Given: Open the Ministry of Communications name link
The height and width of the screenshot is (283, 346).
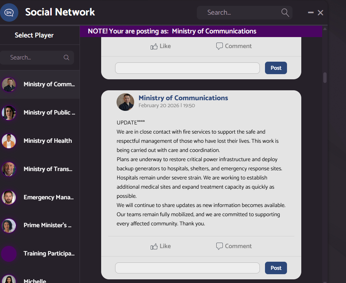Looking at the screenshot, I should point(183,98).
